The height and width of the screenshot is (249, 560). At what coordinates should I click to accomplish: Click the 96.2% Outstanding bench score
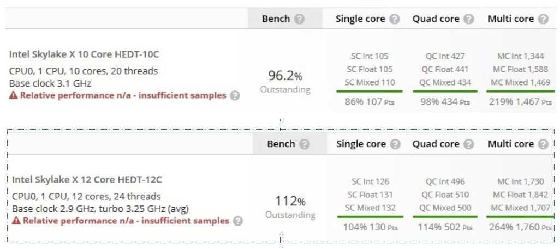(x=285, y=81)
